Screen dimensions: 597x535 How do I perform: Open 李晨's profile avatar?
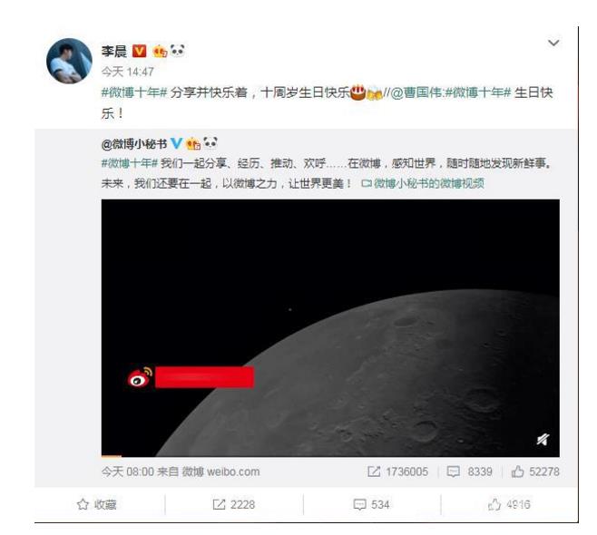pyautogui.click(x=69, y=61)
